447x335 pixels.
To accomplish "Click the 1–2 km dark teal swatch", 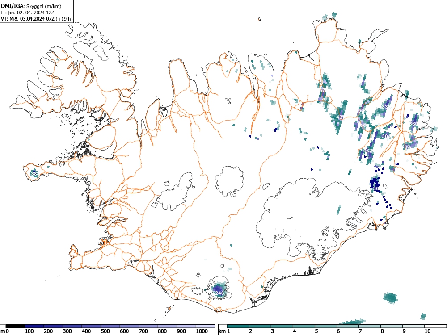I will coord(238,326).
